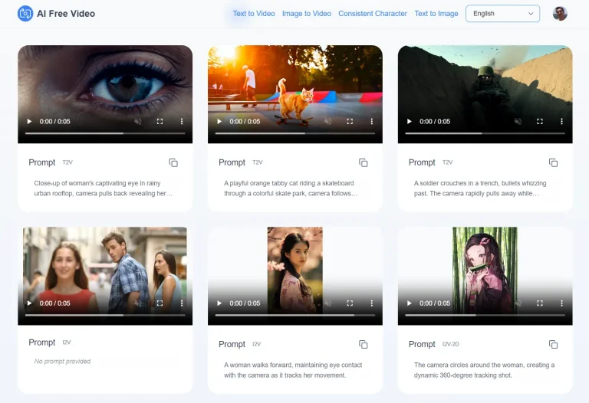Screen dimensions: 589x403
Task: Click the AI Free Video logo icon
Action: coord(25,14)
